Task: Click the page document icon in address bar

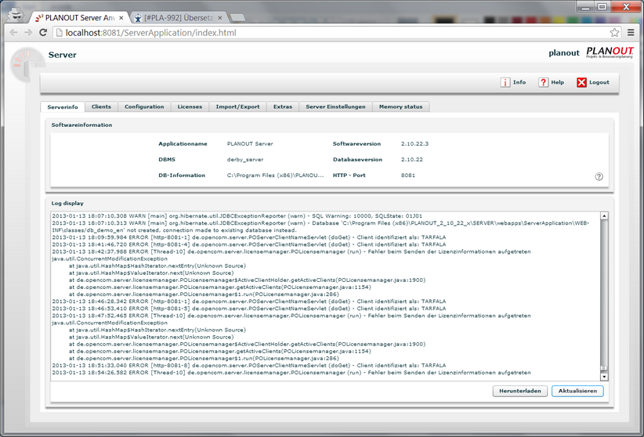Action: coord(59,33)
